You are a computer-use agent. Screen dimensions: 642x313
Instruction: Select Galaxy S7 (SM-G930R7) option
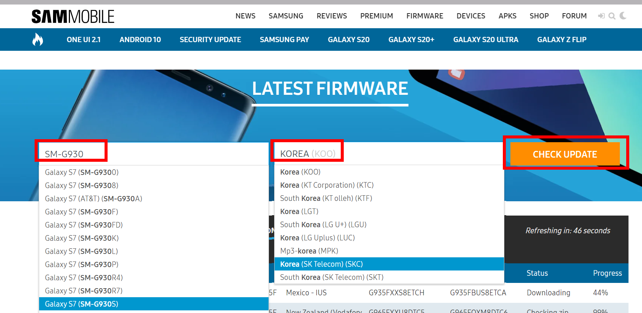click(154, 291)
